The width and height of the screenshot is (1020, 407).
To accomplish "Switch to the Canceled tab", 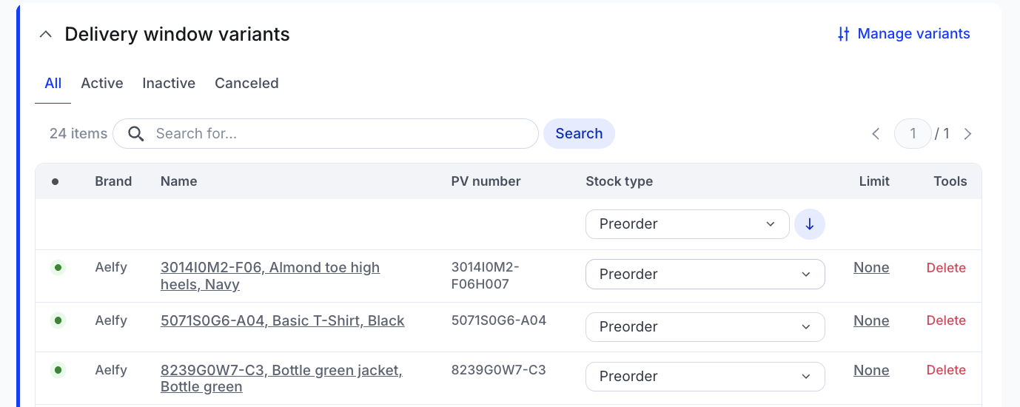I will click(246, 83).
